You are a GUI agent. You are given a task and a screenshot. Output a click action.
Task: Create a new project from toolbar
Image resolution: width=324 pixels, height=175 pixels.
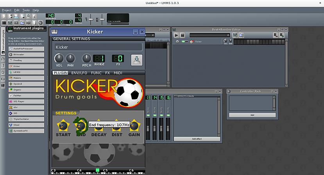pyautogui.click(x=4, y=16)
